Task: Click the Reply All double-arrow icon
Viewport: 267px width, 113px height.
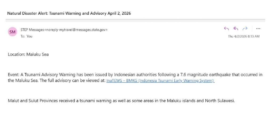Action: pos(236,29)
